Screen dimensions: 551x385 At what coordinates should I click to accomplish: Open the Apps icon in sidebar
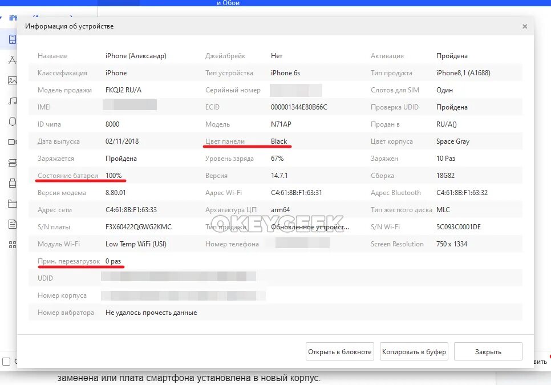coord(13,60)
